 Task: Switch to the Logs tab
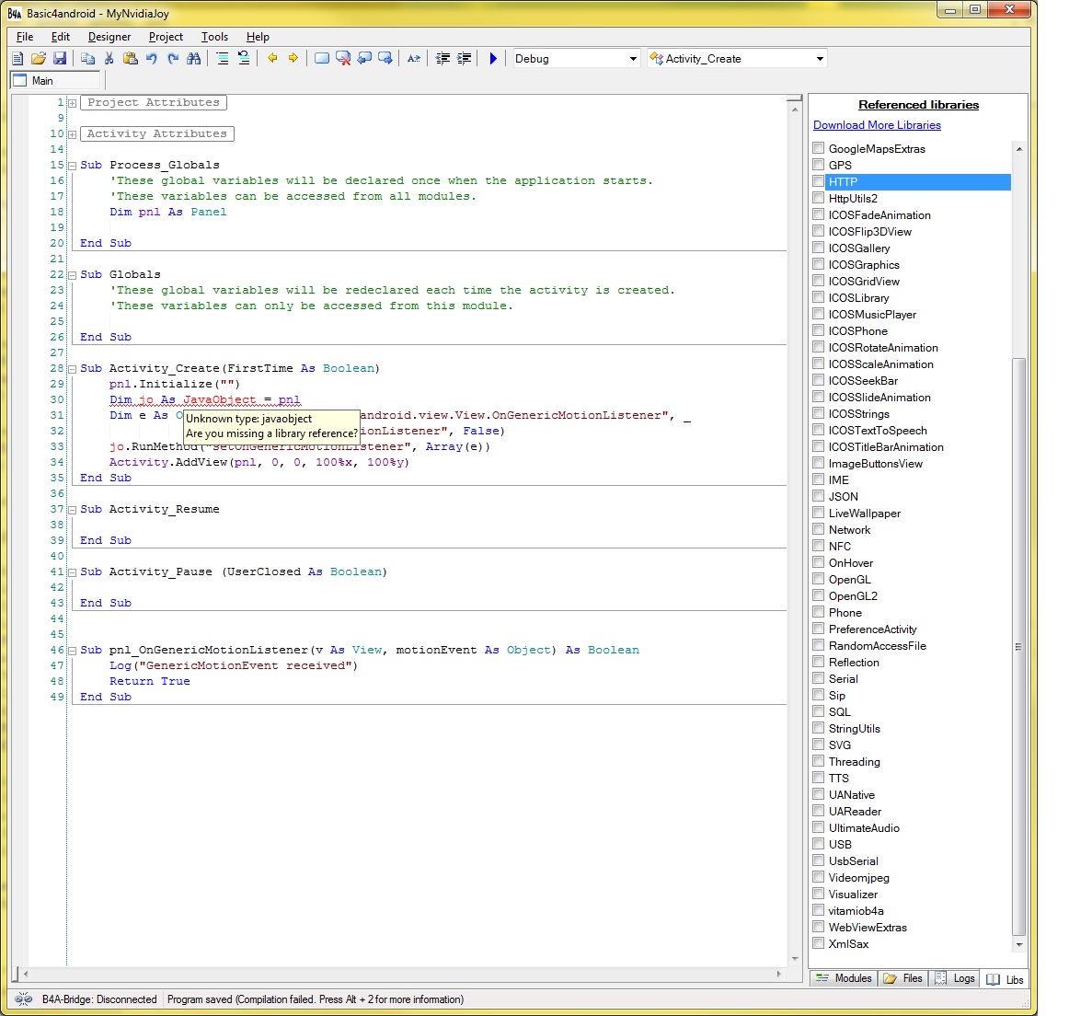(954, 978)
